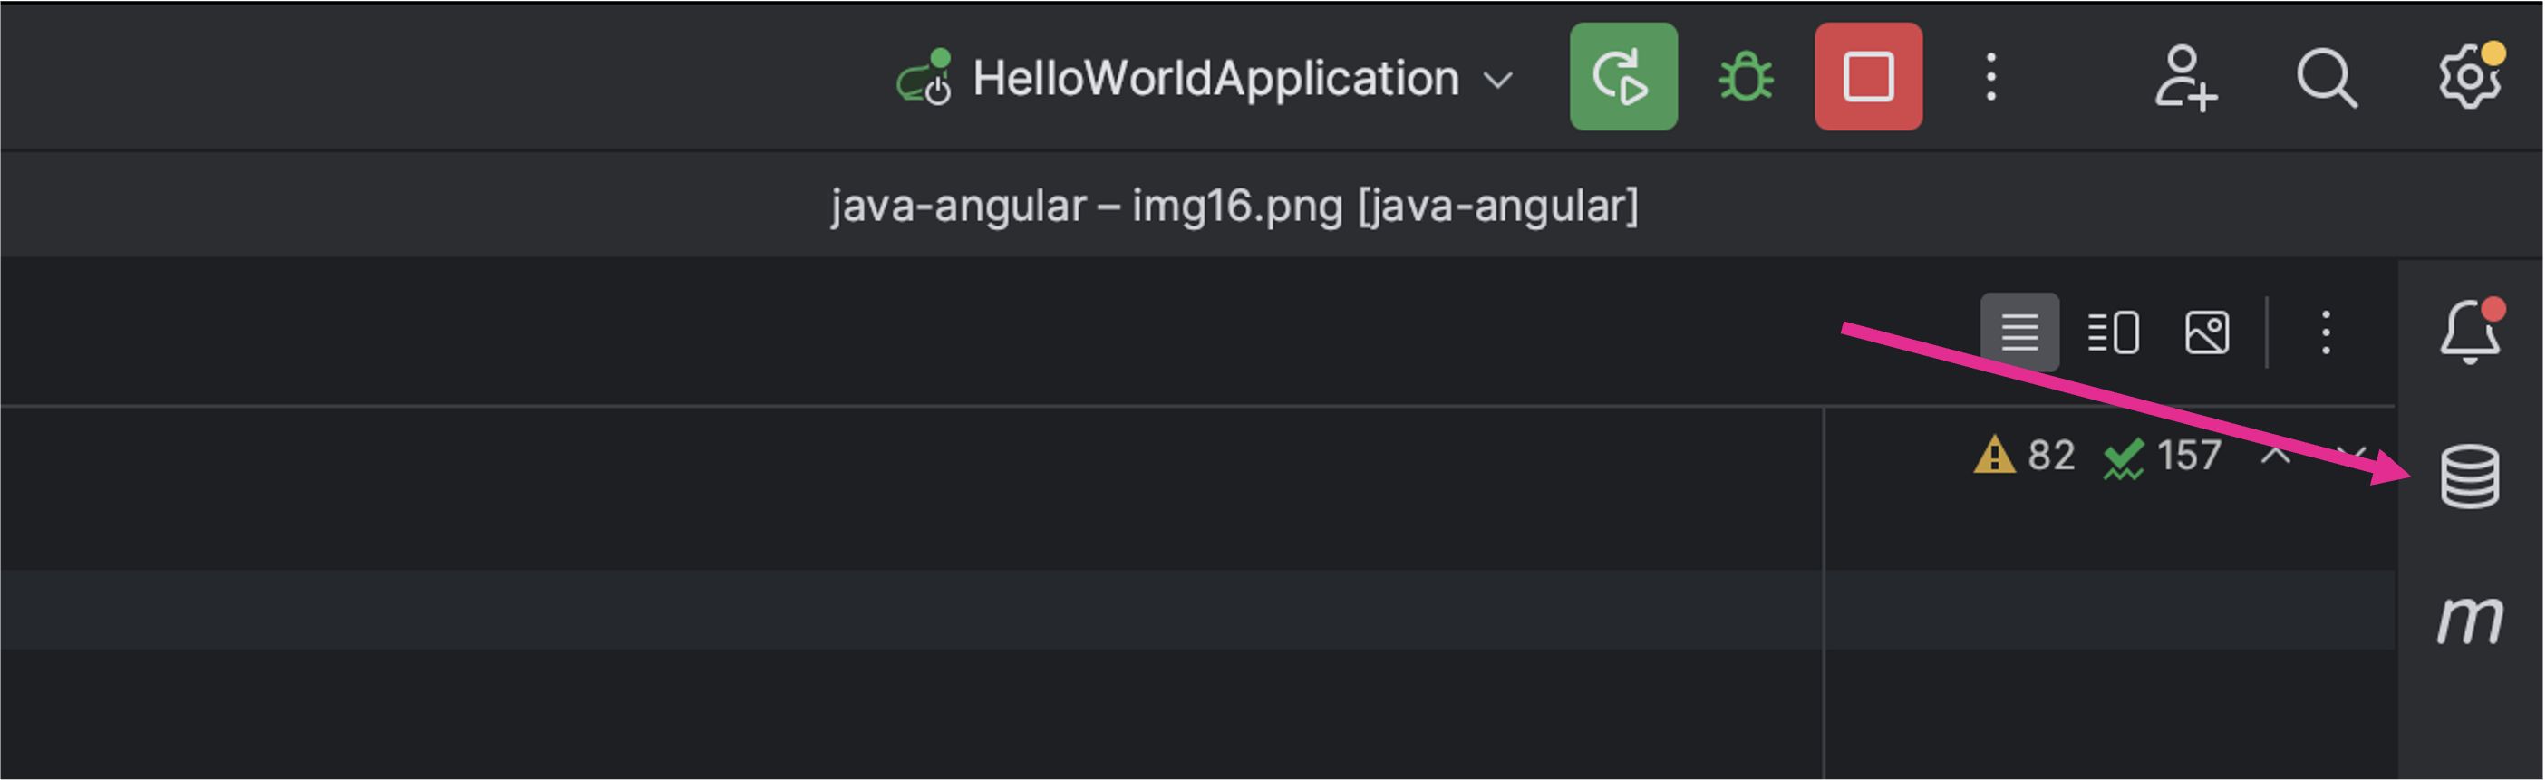
Task: Open more run actions vertical dots menu
Action: click(1990, 77)
